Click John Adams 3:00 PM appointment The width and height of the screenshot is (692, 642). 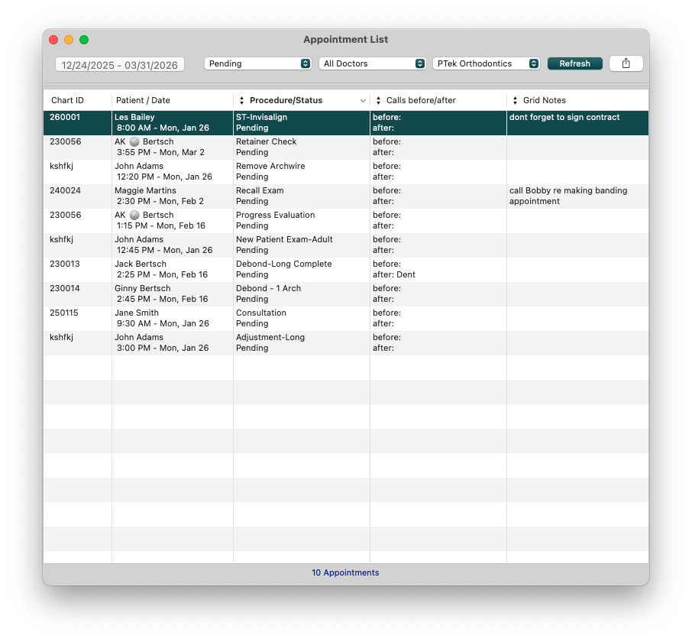[173, 342]
